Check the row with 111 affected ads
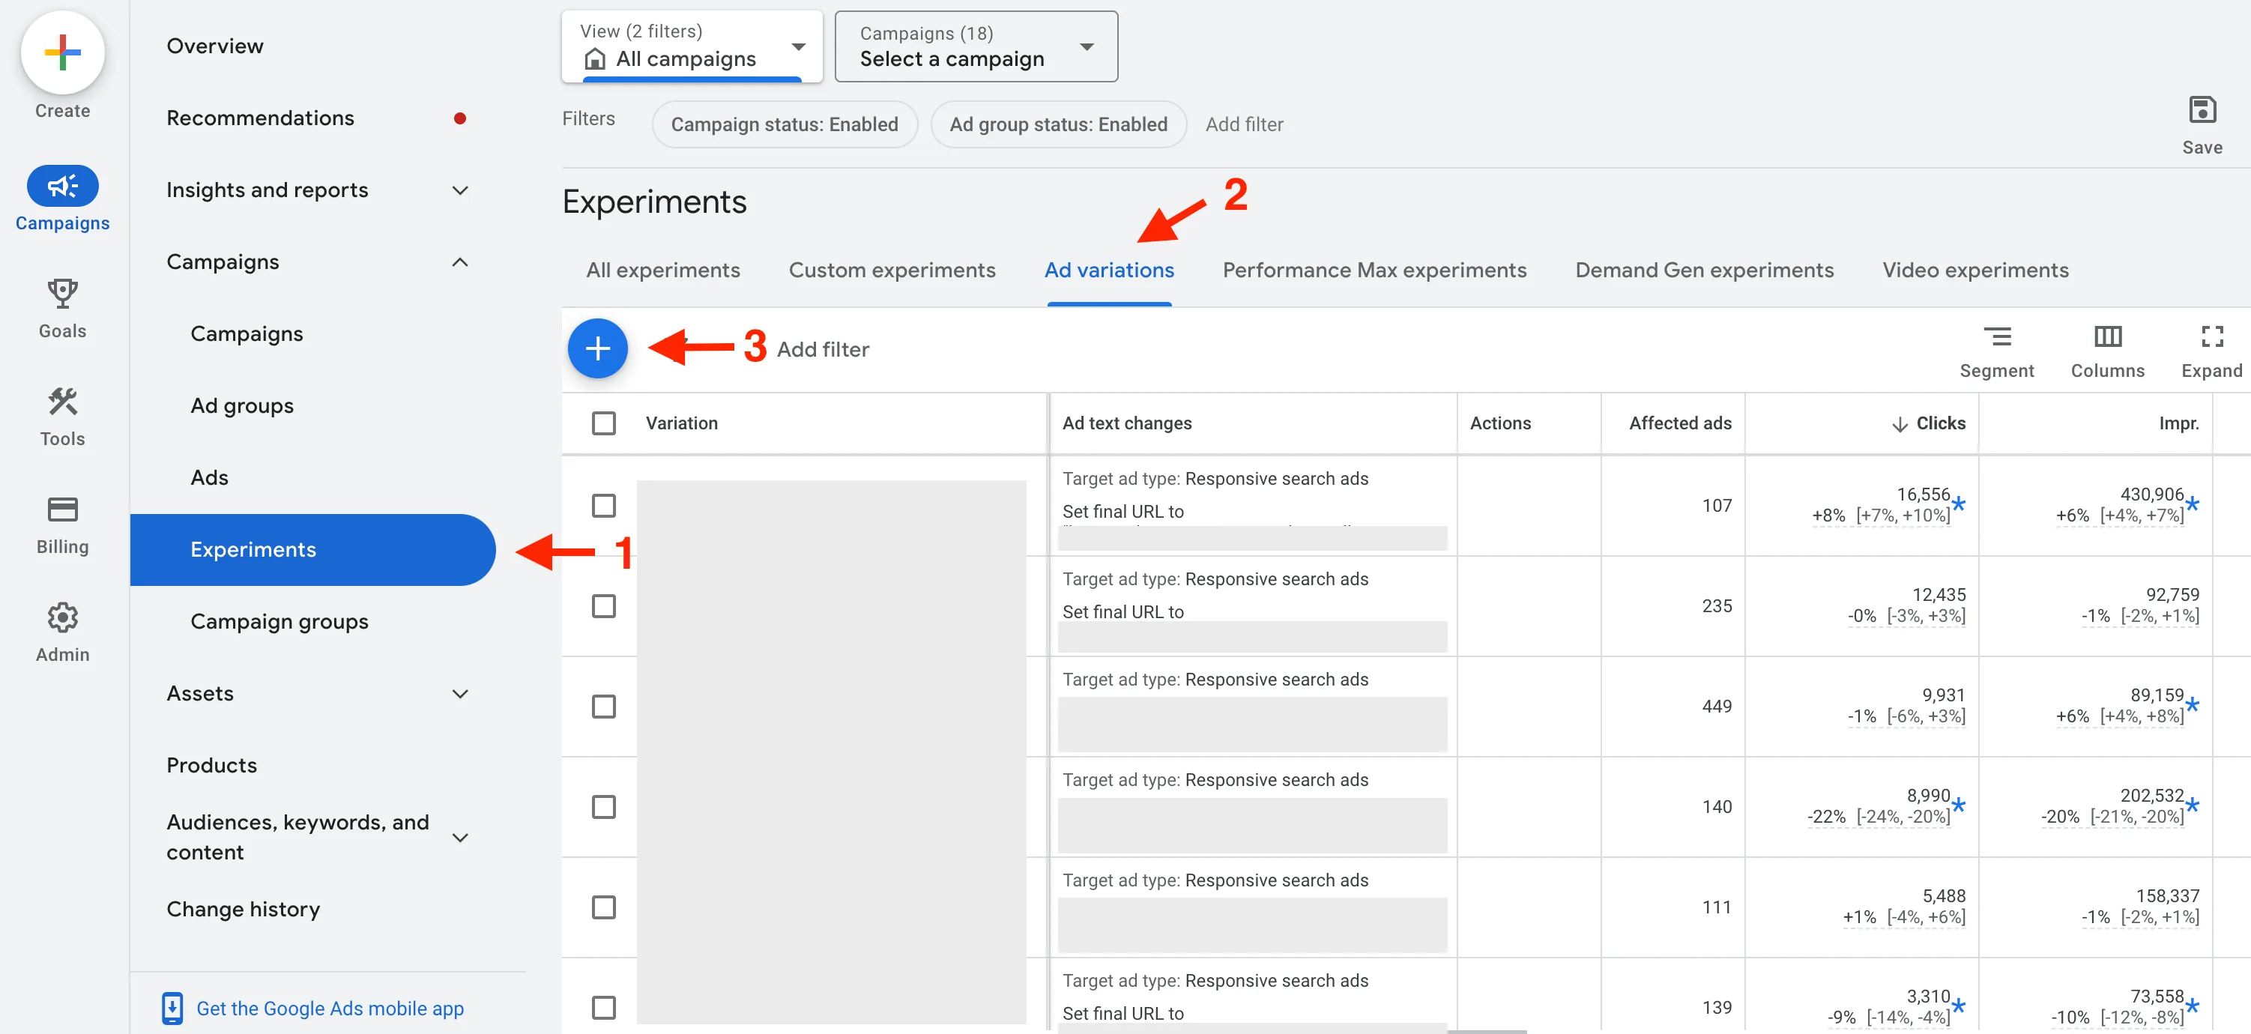Image resolution: width=2251 pixels, height=1034 pixels. pyautogui.click(x=603, y=907)
